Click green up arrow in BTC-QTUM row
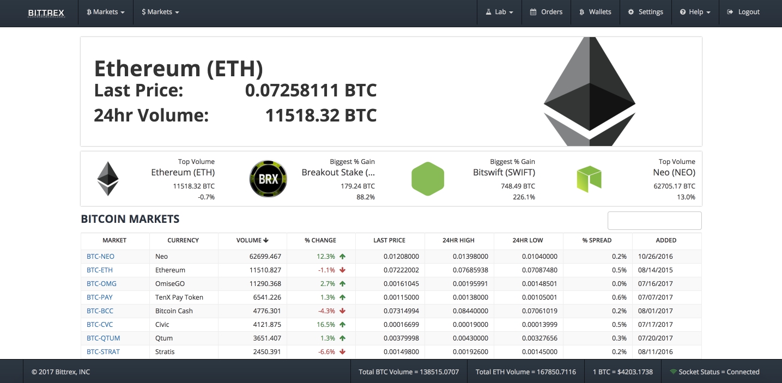782x383 pixels. (x=343, y=338)
